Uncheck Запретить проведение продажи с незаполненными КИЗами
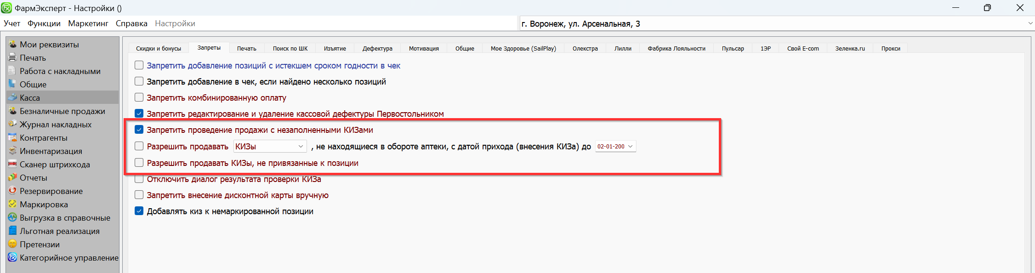This screenshot has width=1035, height=273. pos(139,130)
